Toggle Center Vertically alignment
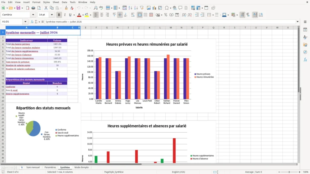 pyautogui.click(x=120, y=15)
